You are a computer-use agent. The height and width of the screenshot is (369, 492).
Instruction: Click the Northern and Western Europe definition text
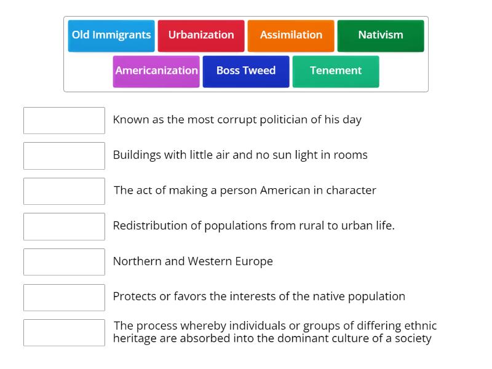(x=192, y=261)
